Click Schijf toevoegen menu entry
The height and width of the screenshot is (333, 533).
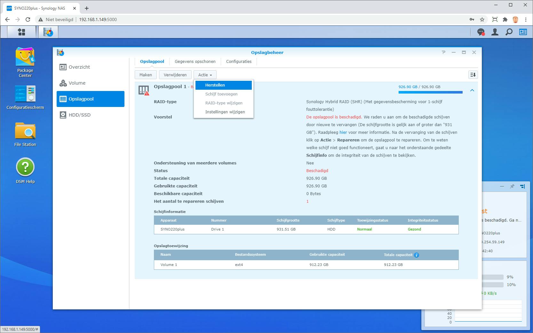click(224, 94)
